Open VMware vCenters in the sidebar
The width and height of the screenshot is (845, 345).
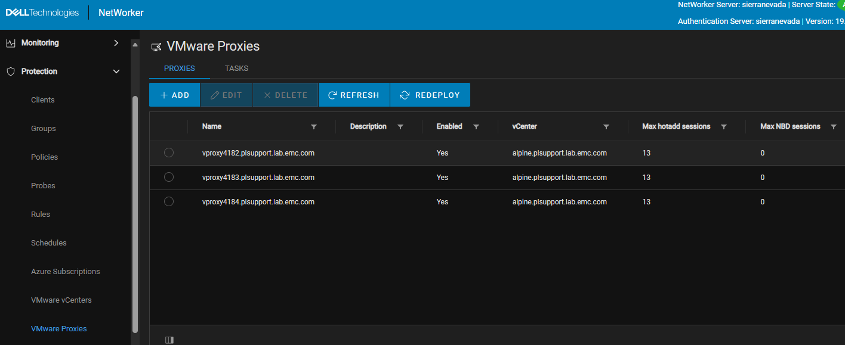click(x=61, y=300)
